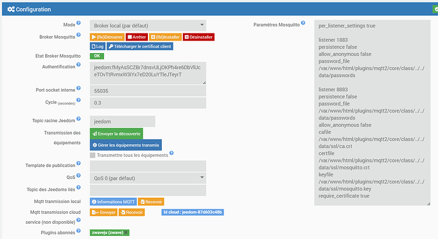Click the help icon next to Authentification
The height and width of the screenshot is (239, 438).
pos(79,64)
